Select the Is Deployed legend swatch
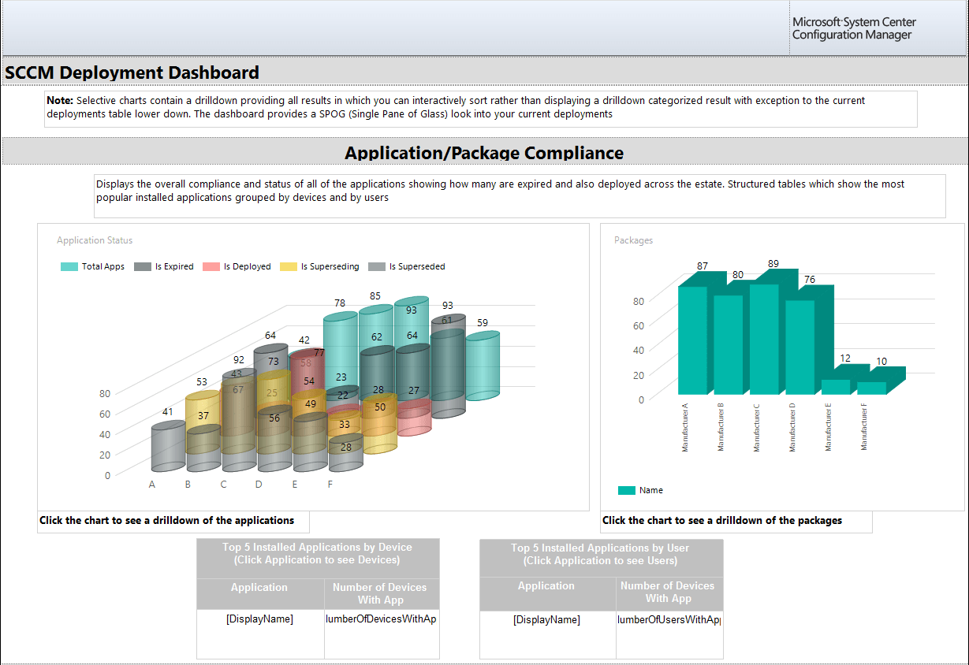Screen dimensions: 969x665 coord(211,267)
